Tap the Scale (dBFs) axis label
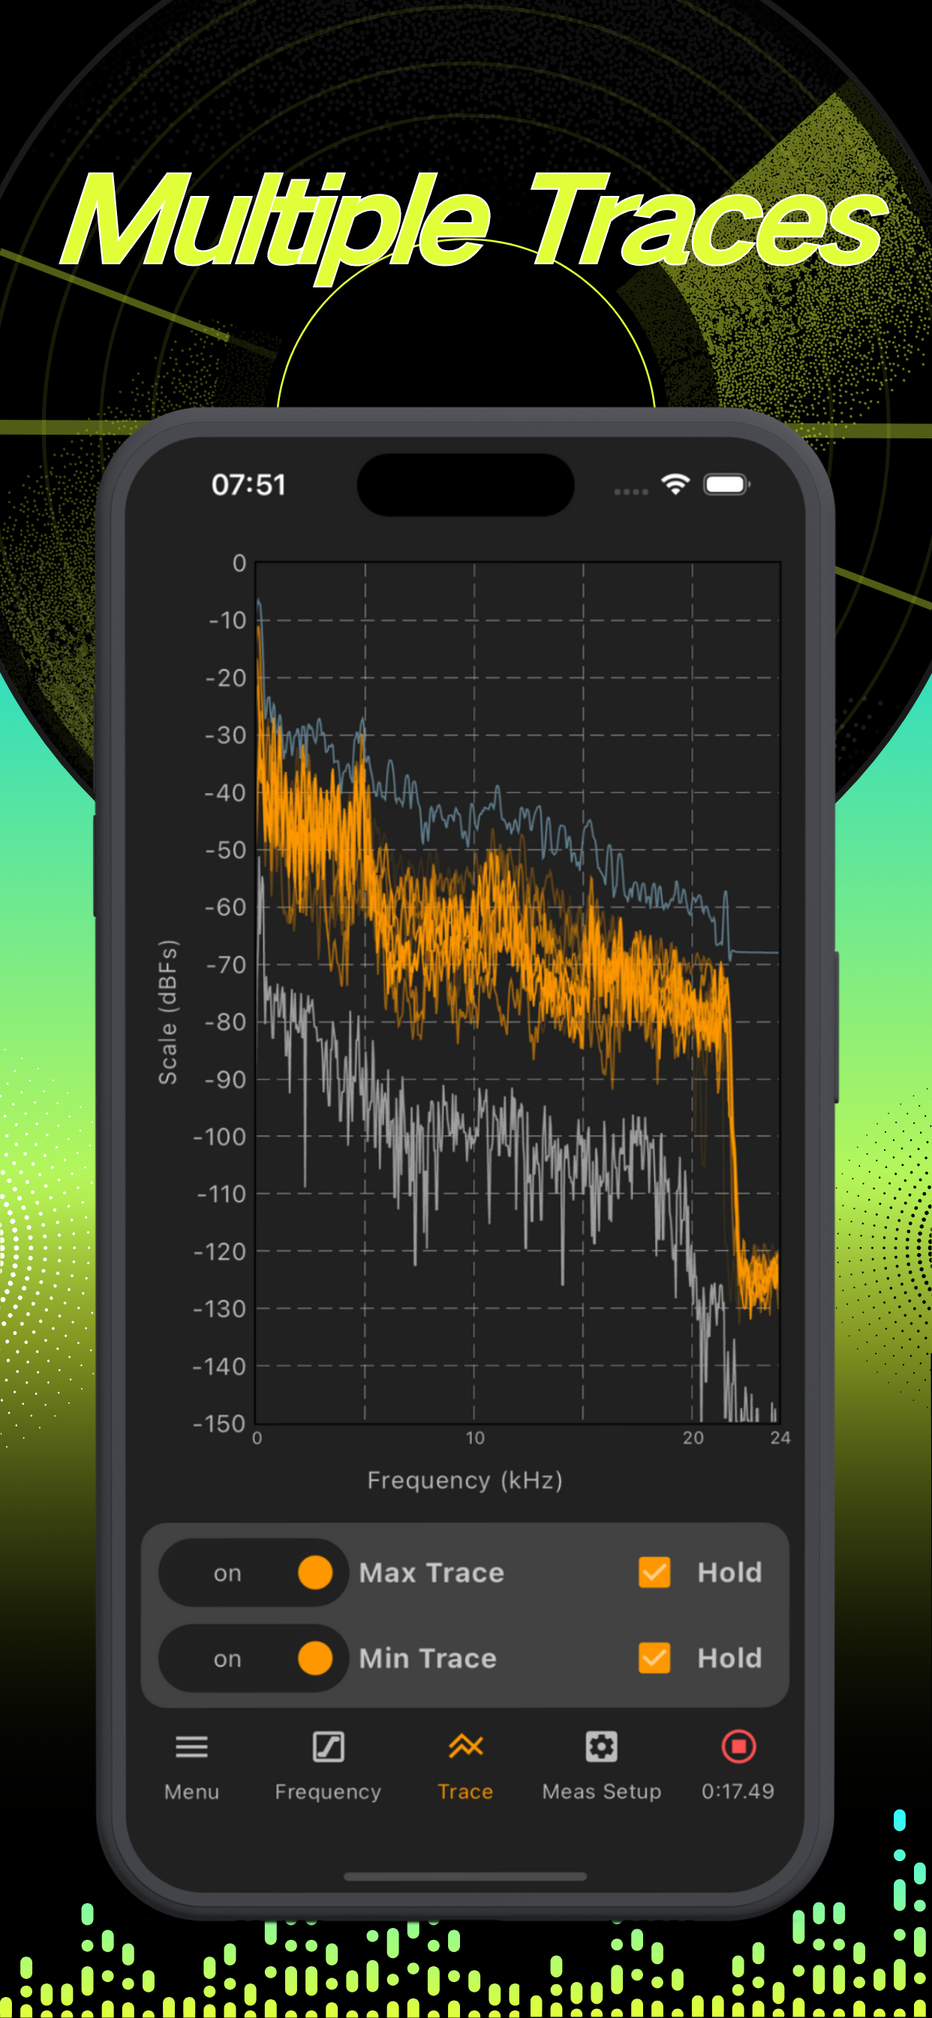Screen dimensions: 932x2018 167,1012
